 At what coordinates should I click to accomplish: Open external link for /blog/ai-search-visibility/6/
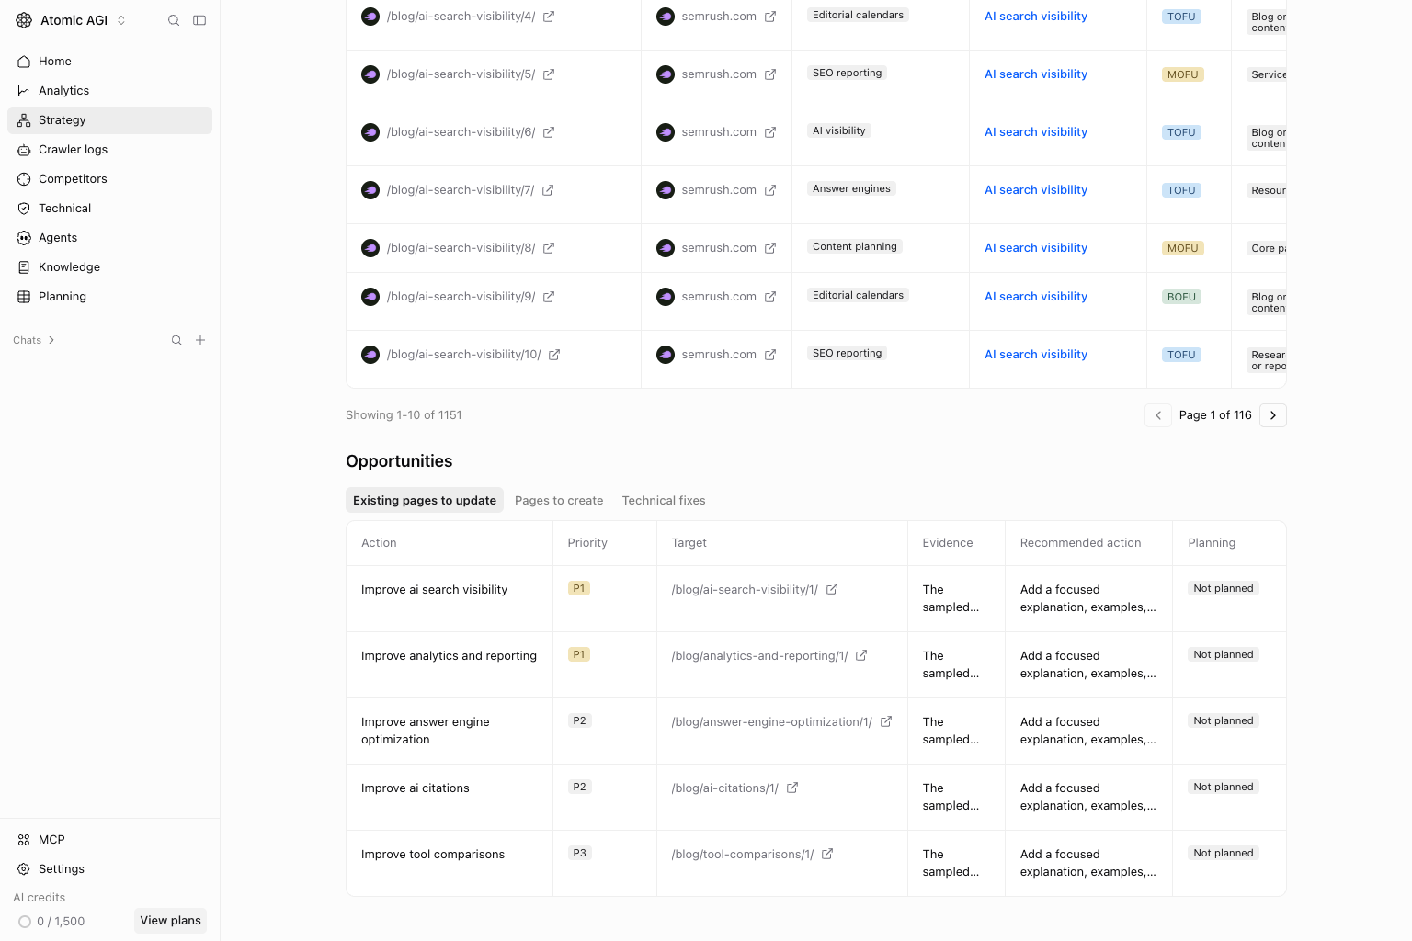point(549,132)
